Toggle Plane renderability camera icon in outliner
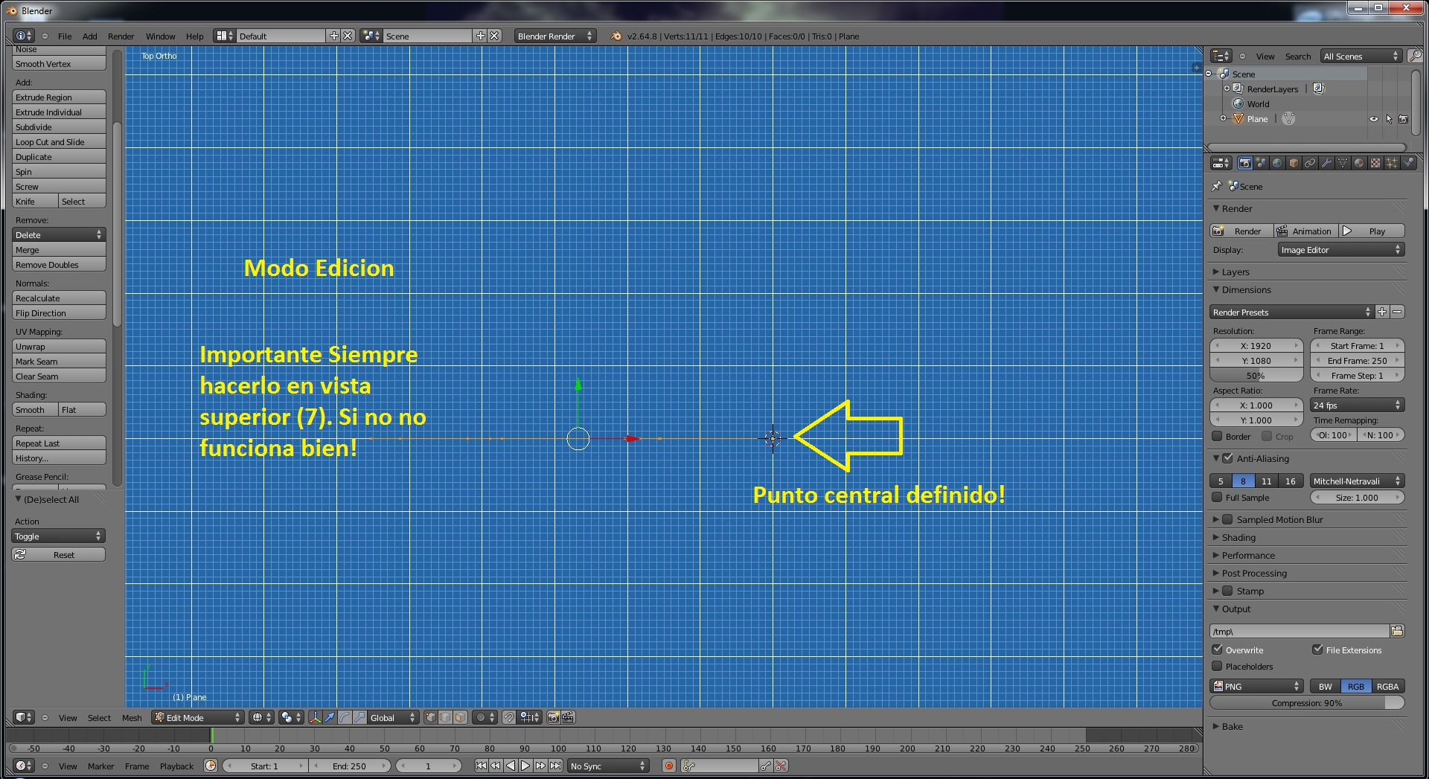This screenshot has height=779, width=1429. (x=1404, y=119)
